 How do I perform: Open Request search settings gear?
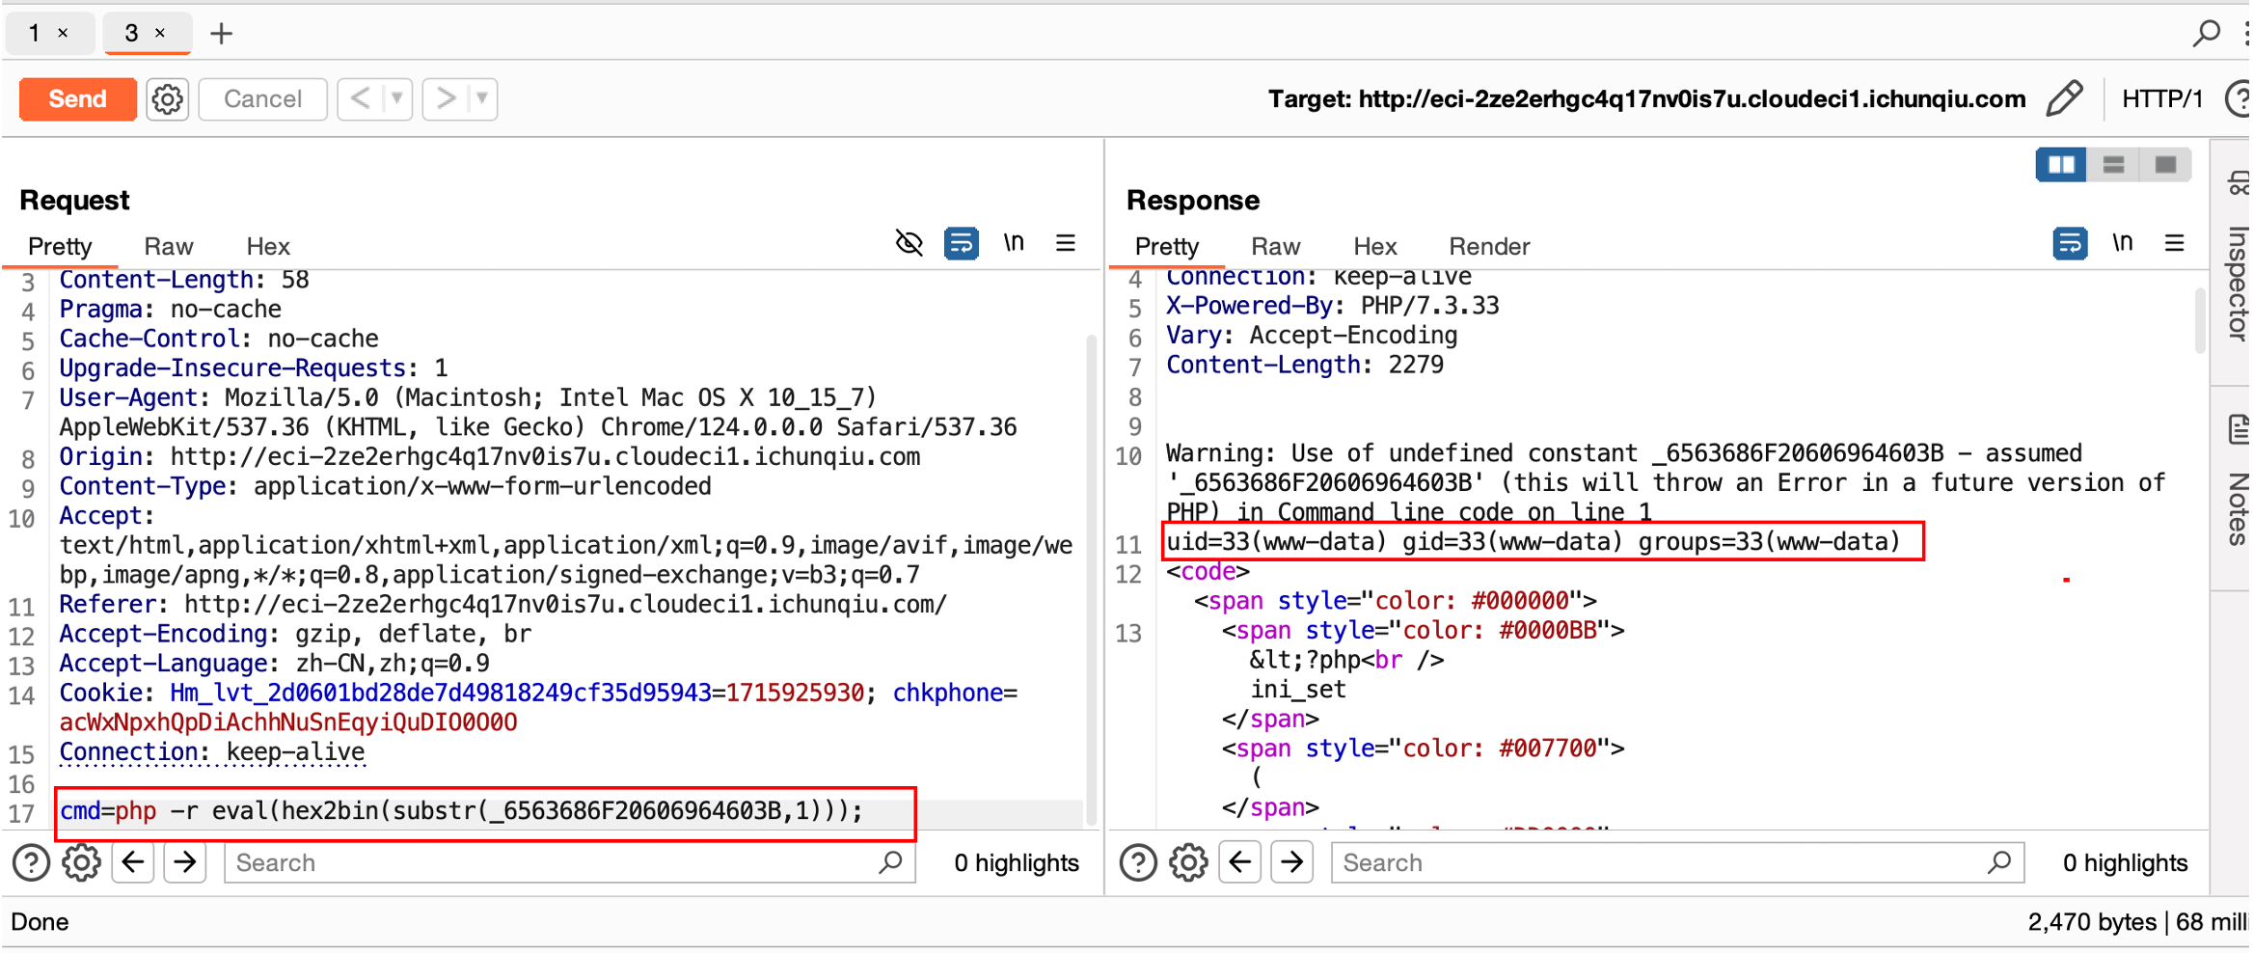pyautogui.click(x=82, y=863)
